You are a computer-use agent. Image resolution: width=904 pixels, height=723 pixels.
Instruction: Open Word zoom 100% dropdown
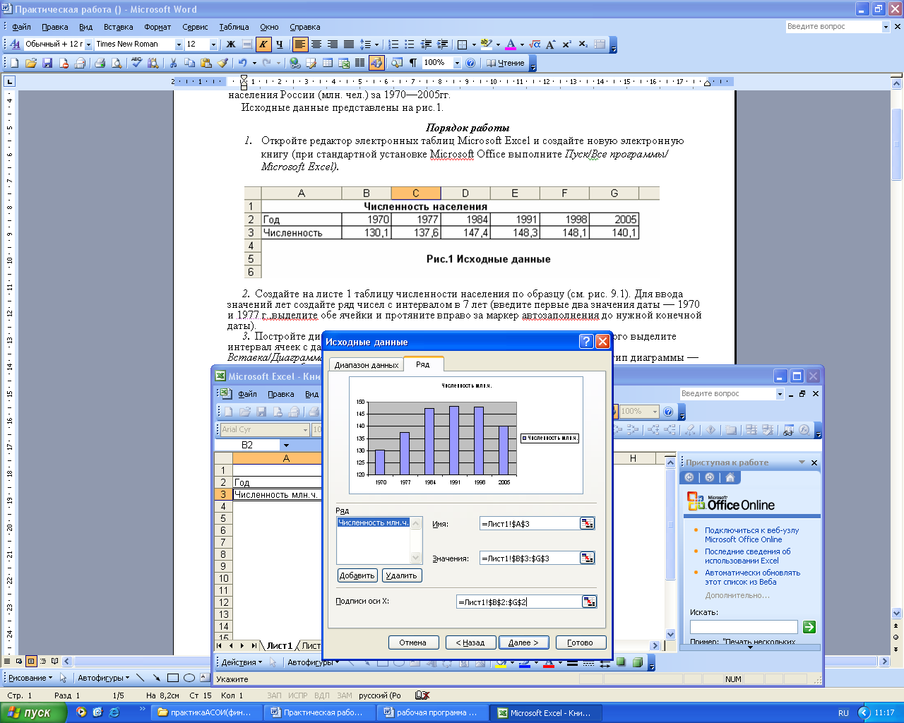457,63
